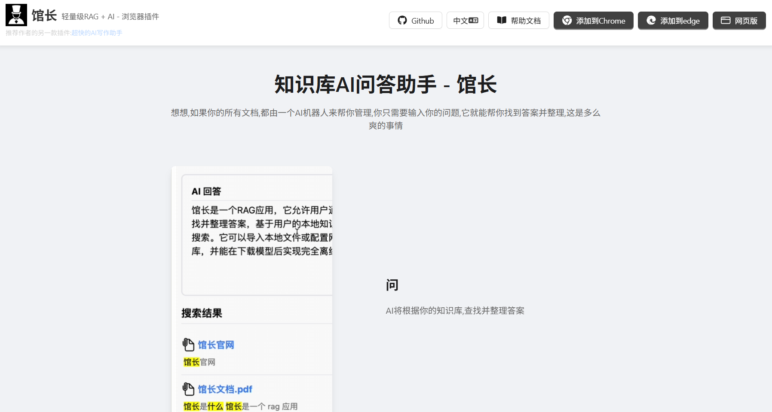The width and height of the screenshot is (772, 412).
Task: Click 添加到Chrome button
Action: point(594,21)
